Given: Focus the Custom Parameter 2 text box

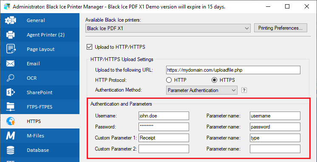Looking at the screenshot, I should pos(164,149).
